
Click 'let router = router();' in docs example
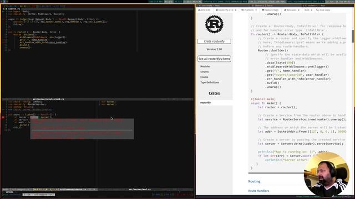(x=277, y=107)
